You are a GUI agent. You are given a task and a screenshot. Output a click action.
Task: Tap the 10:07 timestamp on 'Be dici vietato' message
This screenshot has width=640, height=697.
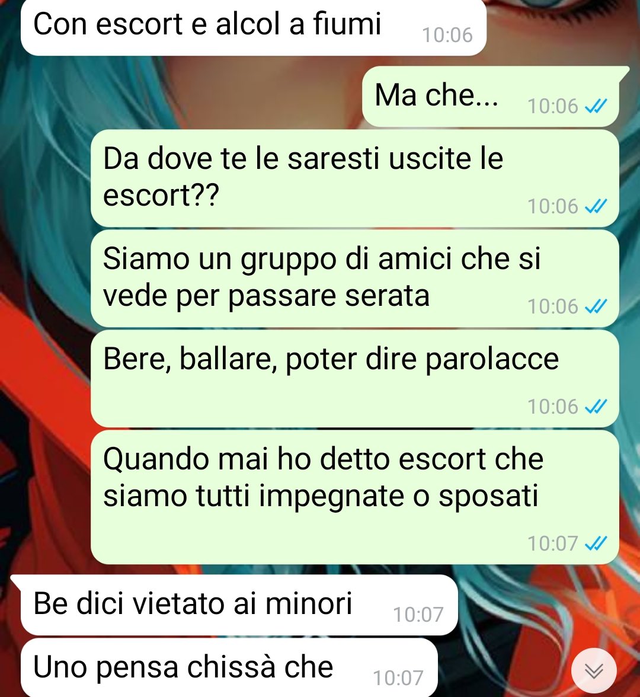coord(418,615)
